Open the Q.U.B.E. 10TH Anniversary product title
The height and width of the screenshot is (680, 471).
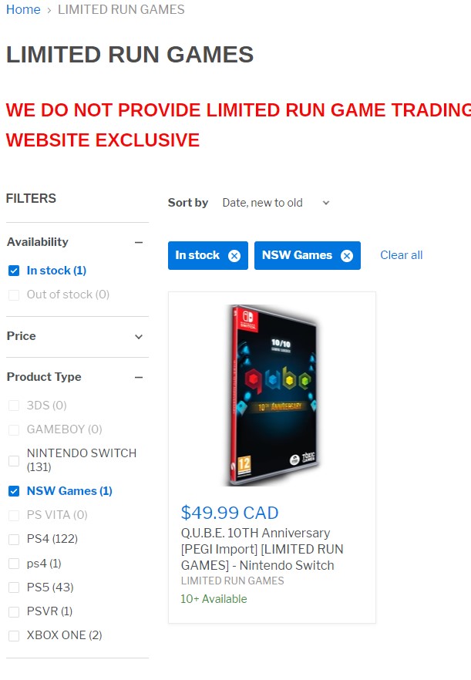click(x=261, y=549)
